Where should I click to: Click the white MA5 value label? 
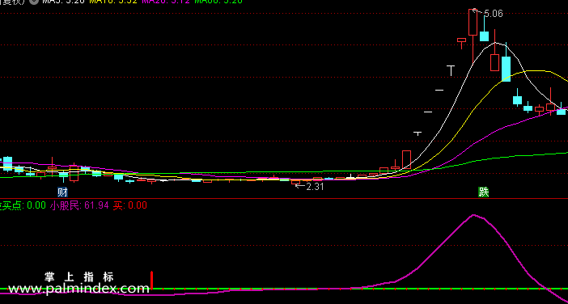pos(63,1)
